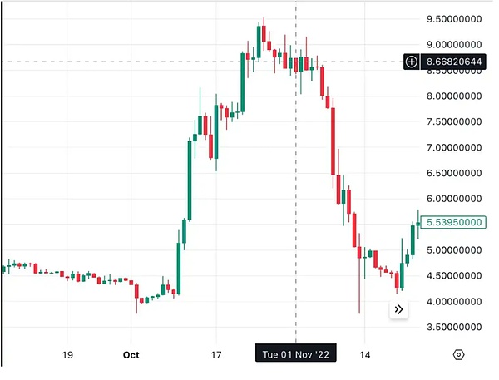Click the 17 date label on the time axis
Viewport: 499px width, 380px height.
215,354
